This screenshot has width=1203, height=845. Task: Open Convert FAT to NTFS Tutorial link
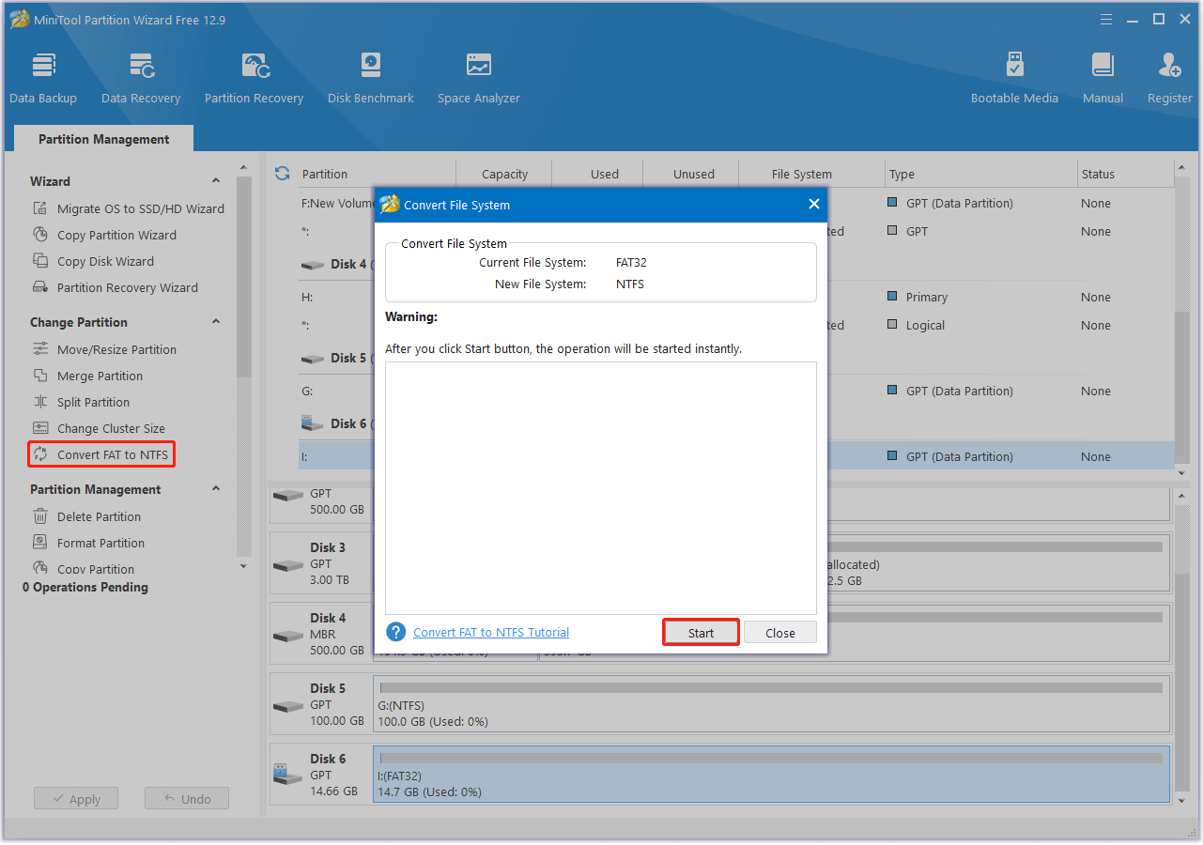[x=491, y=632]
